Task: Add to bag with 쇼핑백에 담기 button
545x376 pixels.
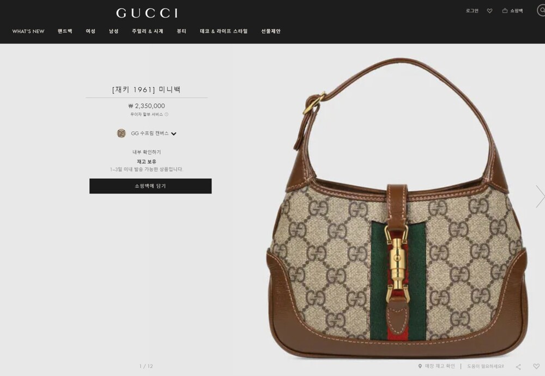Action: [x=150, y=186]
